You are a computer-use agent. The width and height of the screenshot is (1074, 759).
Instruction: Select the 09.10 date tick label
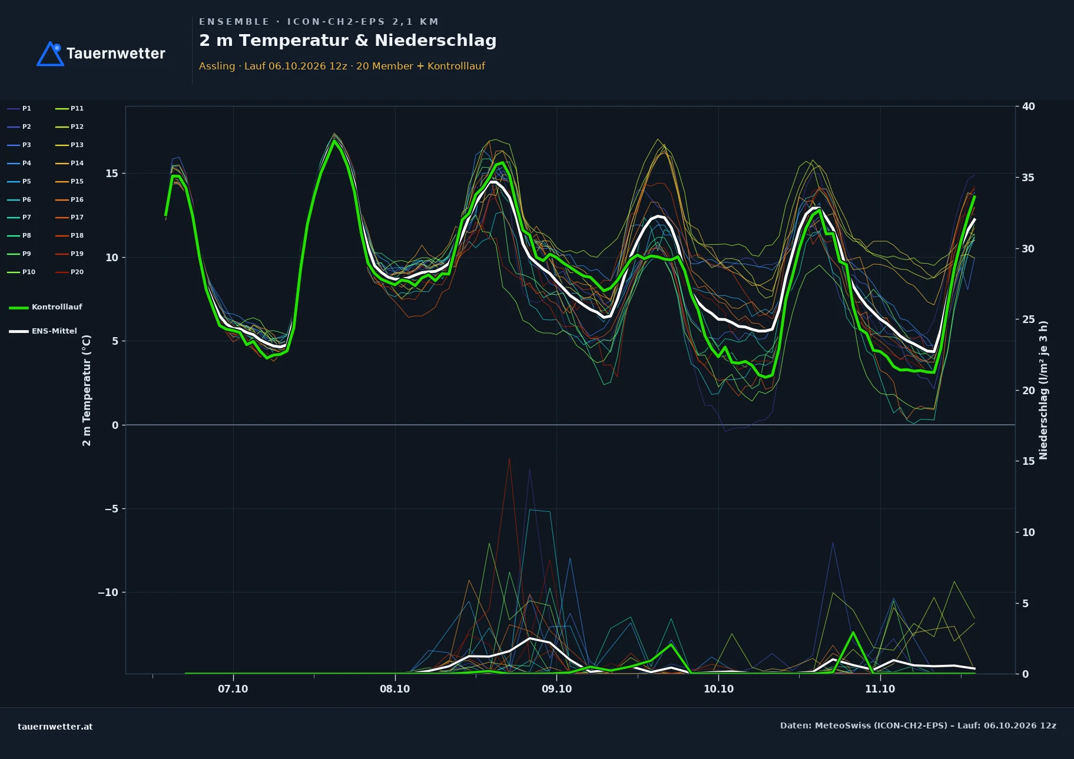pos(556,689)
